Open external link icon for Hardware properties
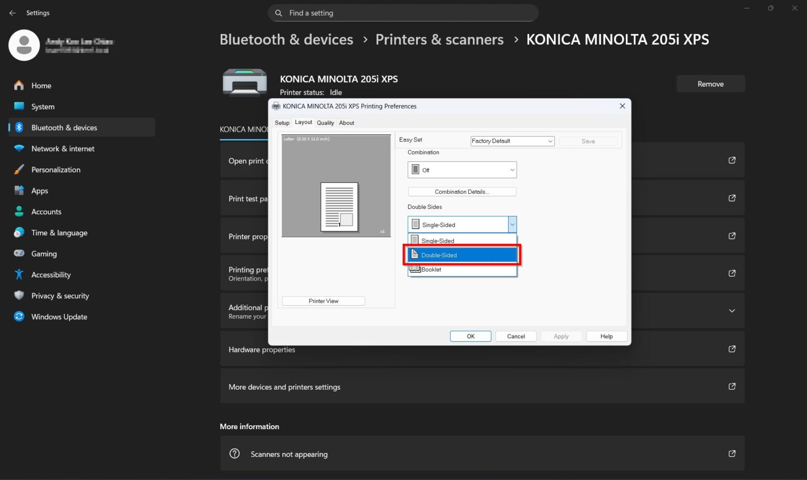The width and height of the screenshot is (807, 480). click(732, 349)
